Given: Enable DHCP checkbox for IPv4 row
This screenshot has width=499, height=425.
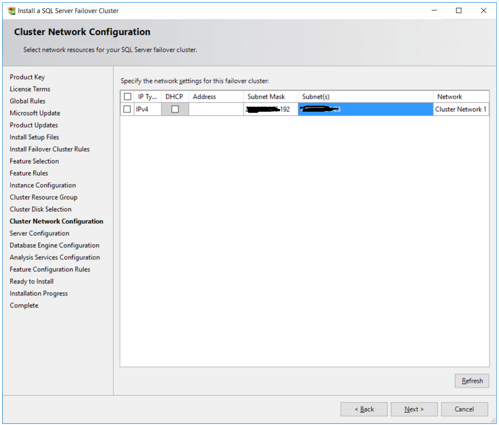Looking at the screenshot, I should click(175, 109).
